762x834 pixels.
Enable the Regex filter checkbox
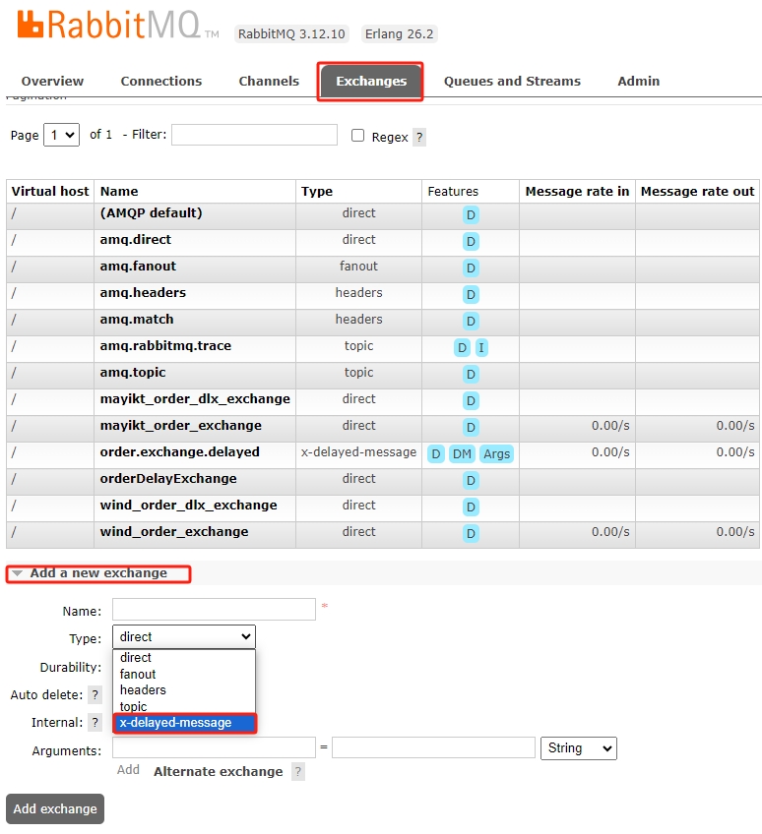[358, 136]
